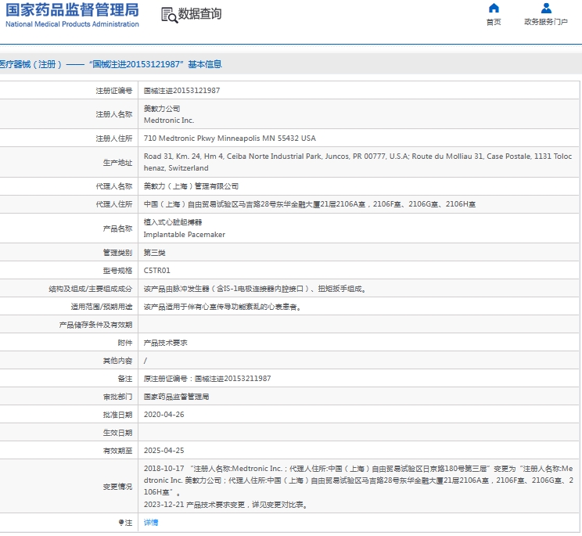This screenshot has width=582, height=536.
Task: Open the 详情 link at bottom
Action: (x=151, y=522)
